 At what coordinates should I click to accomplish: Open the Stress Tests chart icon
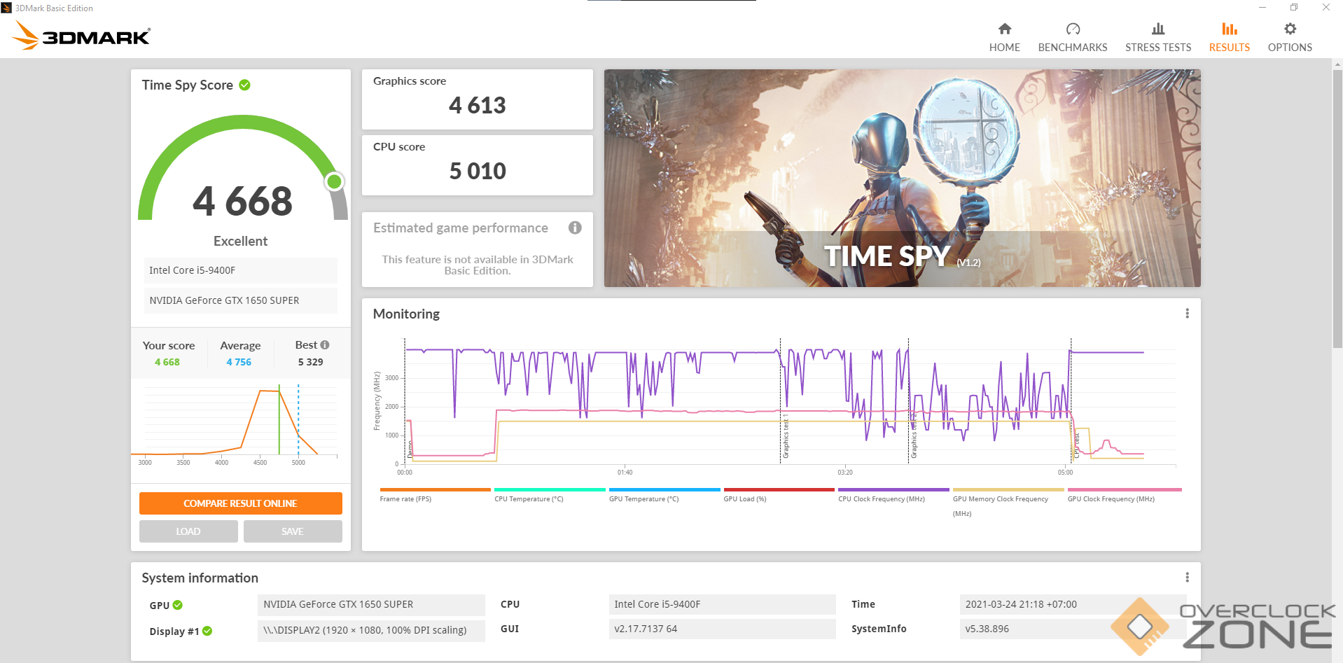point(1157,29)
